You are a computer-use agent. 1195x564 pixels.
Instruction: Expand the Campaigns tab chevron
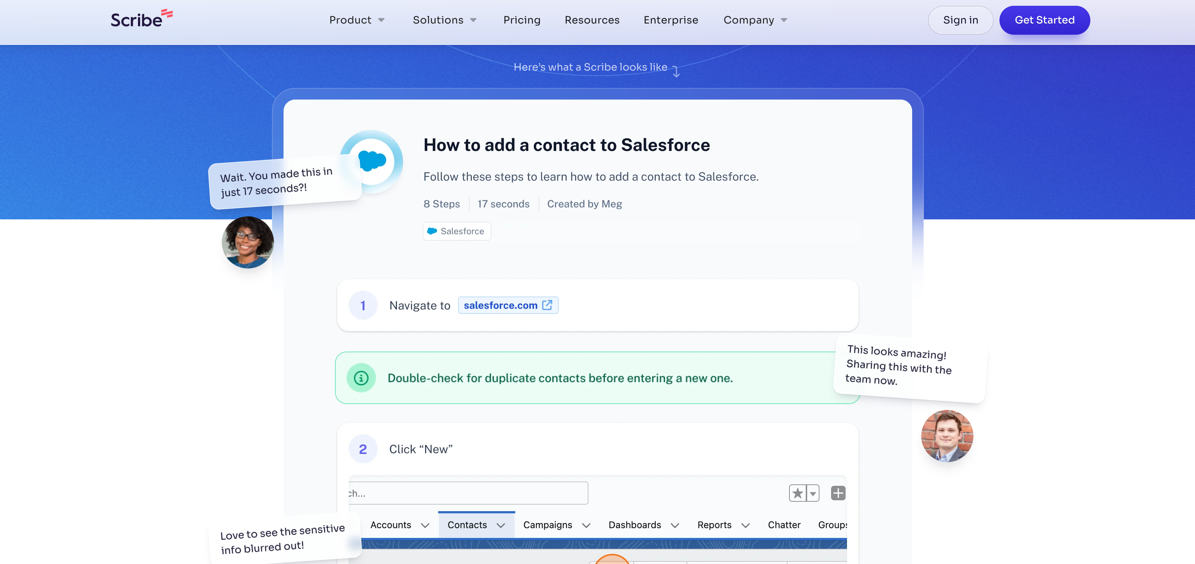point(586,526)
